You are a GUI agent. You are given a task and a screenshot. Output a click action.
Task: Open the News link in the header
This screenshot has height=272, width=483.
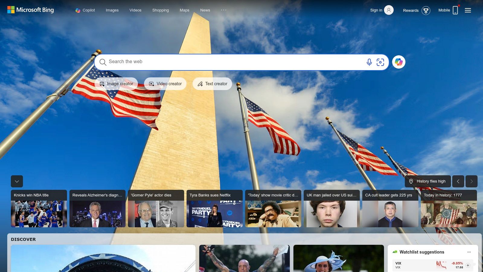coord(205,10)
